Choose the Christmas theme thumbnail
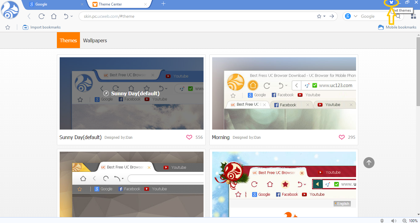This screenshot has height=223, width=420. coord(284,184)
